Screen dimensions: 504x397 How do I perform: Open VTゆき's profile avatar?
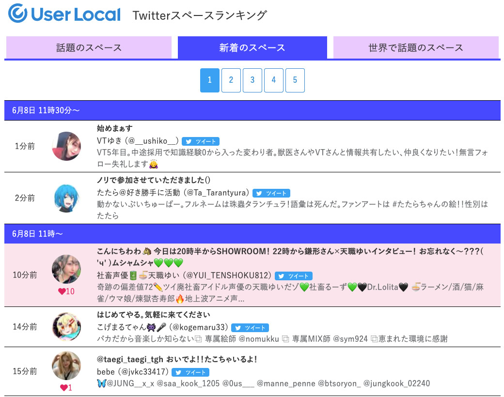point(66,146)
